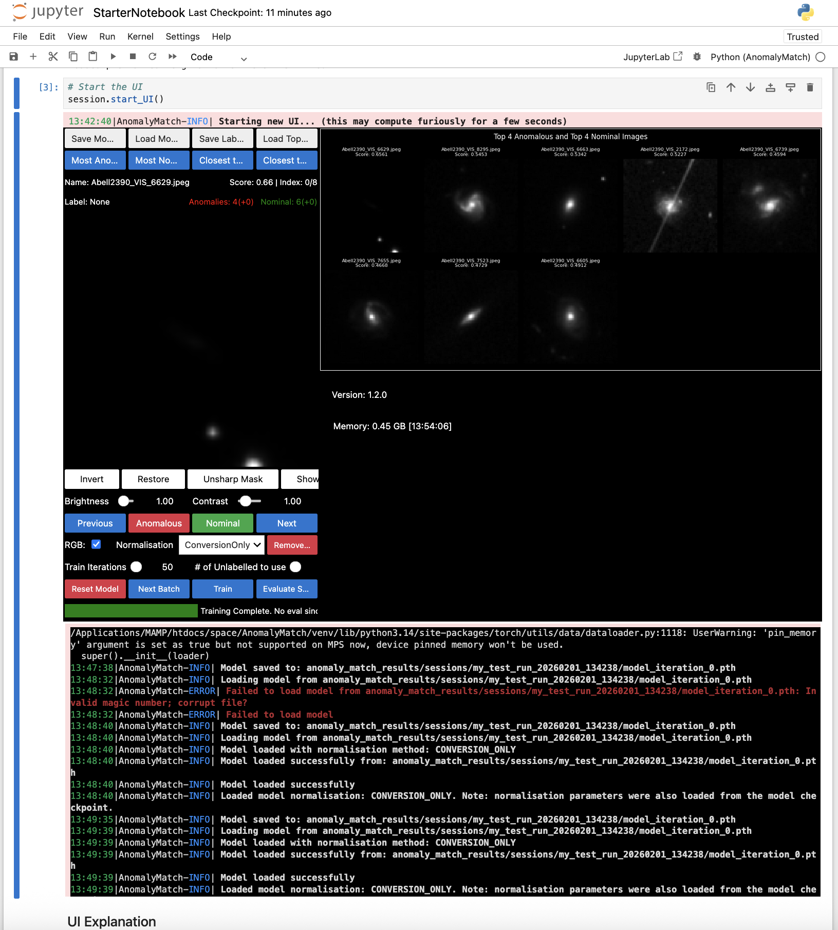Click the Train button
This screenshot has width=838, height=930.
coord(223,589)
